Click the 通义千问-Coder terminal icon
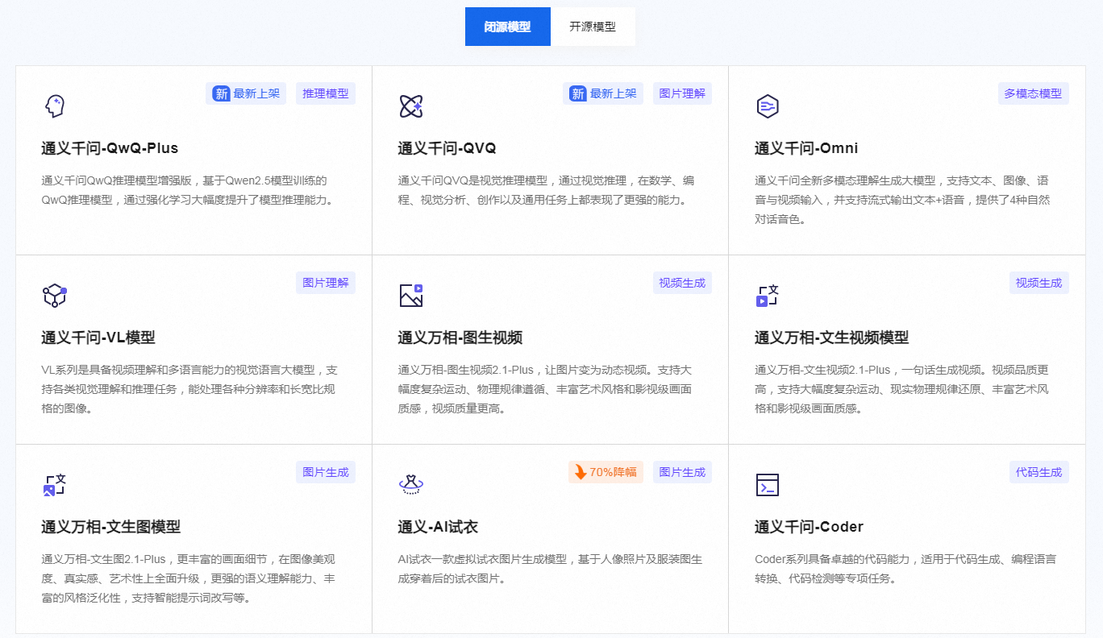The image size is (1103, 638). [x=767, y=484]
